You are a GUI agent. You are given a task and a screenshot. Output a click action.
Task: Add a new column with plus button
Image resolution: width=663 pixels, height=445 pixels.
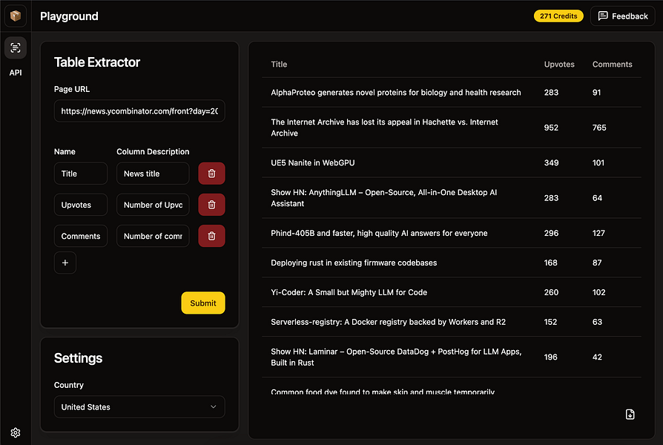[65, 263]
